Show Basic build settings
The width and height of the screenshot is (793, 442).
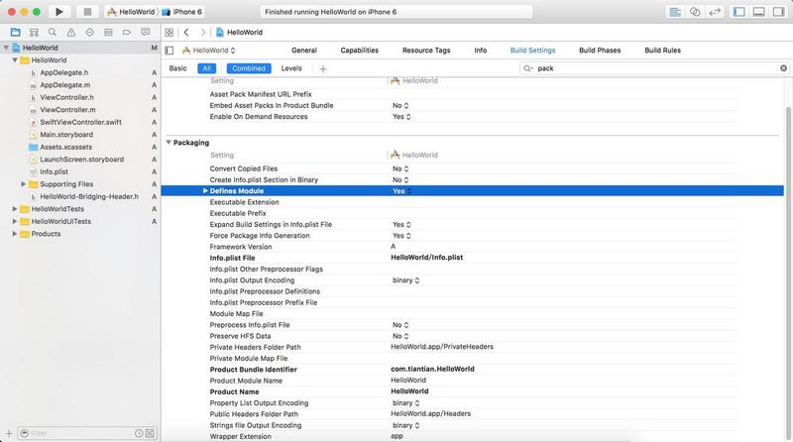point(178,68)
